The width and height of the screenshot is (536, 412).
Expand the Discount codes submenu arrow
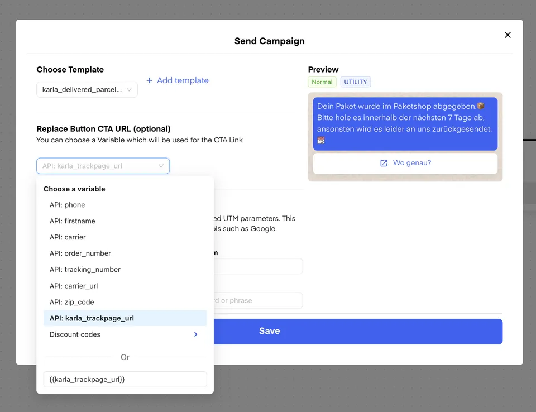(195, 334)
